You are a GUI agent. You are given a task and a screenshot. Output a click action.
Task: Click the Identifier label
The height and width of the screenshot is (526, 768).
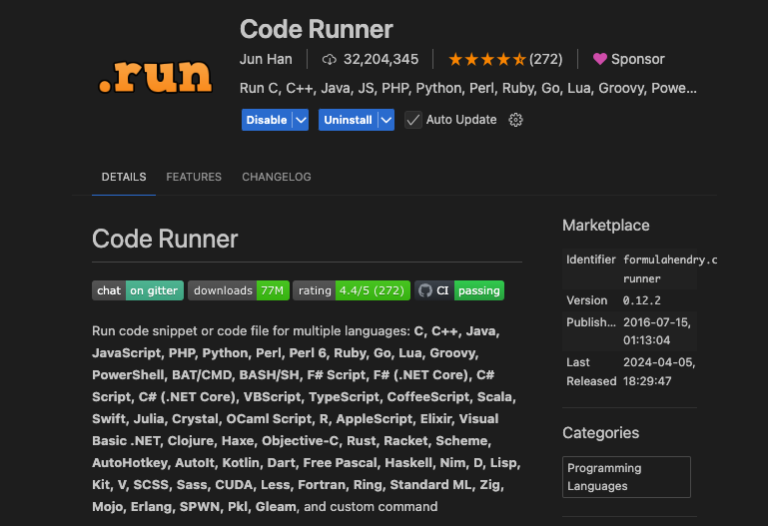pyautogui.click(x=590, y=260)
